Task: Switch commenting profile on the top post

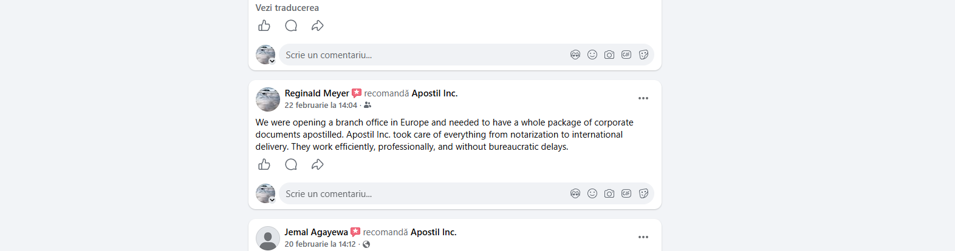Action: click(x=272, y=61)
